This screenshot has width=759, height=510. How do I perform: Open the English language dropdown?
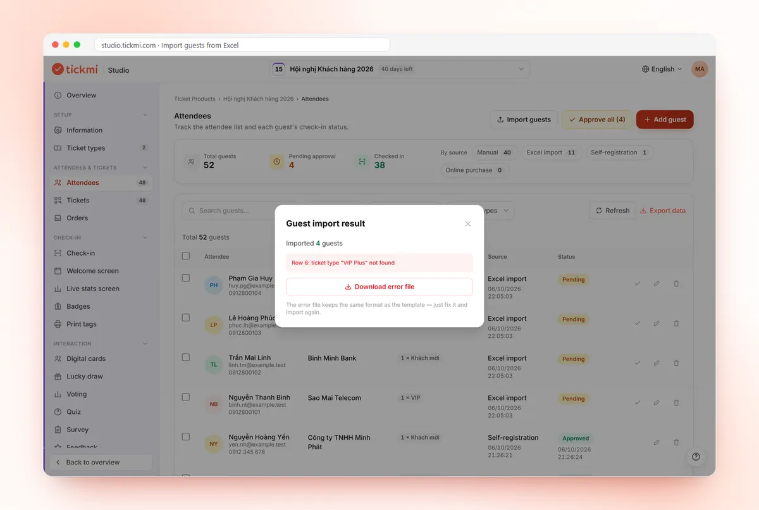662,69
